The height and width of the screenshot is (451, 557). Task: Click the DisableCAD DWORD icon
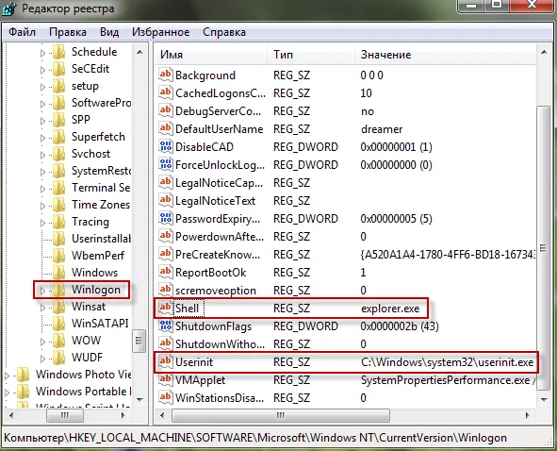click(x=165, y=146)
